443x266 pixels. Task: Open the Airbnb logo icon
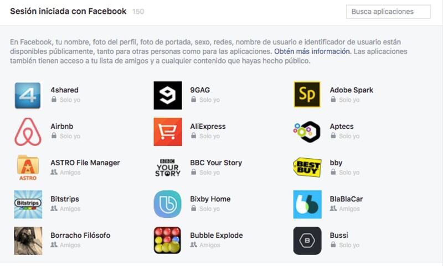28,132
